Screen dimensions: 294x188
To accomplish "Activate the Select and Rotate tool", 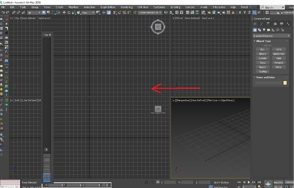I will pos(69,12).
